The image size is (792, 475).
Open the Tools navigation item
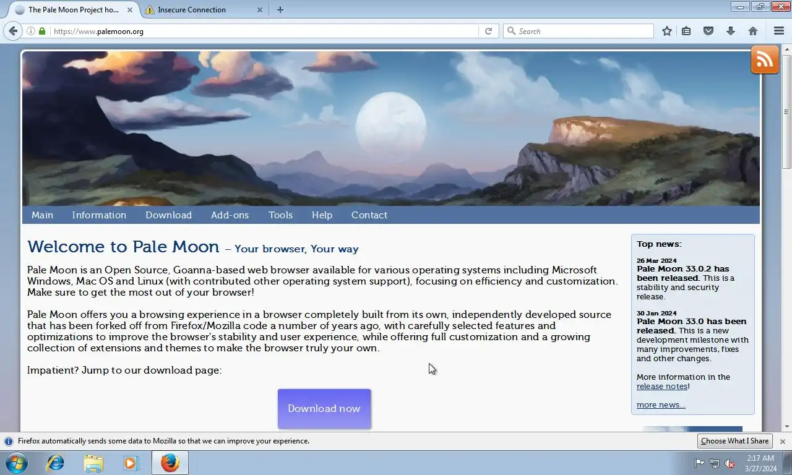[280, 215]
